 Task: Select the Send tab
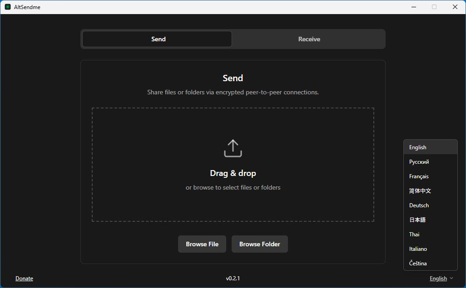click(157, 39)
